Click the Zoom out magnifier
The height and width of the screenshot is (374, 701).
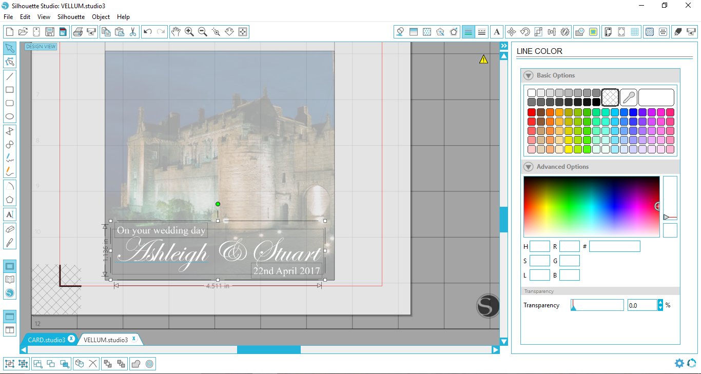click(203, 32)
